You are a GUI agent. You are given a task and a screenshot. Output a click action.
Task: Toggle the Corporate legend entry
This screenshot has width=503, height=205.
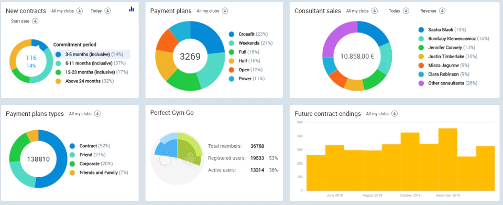91,164
